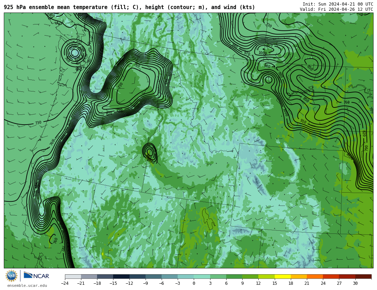Click the 1030 contour label near the map's top
The width and height of the screenshot is (377, 290).
click(x=99, y=20)
